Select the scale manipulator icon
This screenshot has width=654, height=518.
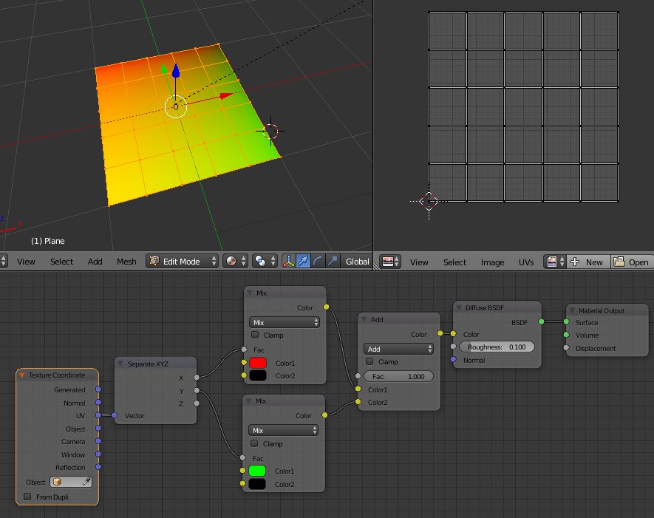333,262
